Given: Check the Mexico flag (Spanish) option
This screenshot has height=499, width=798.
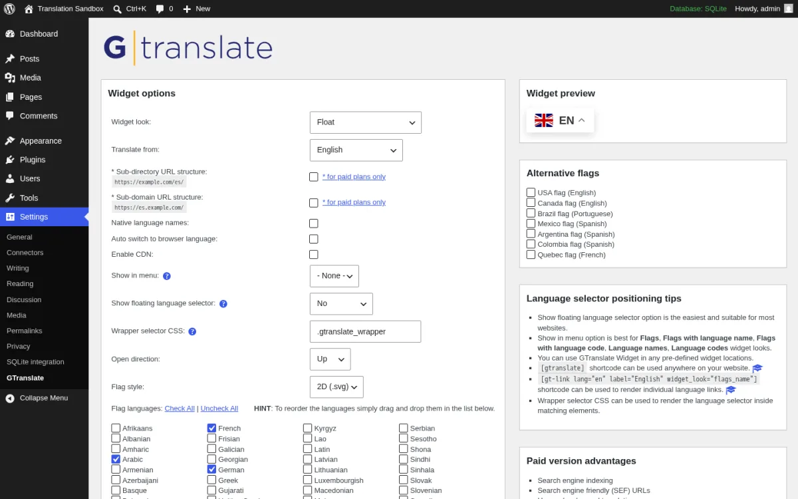Looking at the screenshot, I should tap(531, 224).
